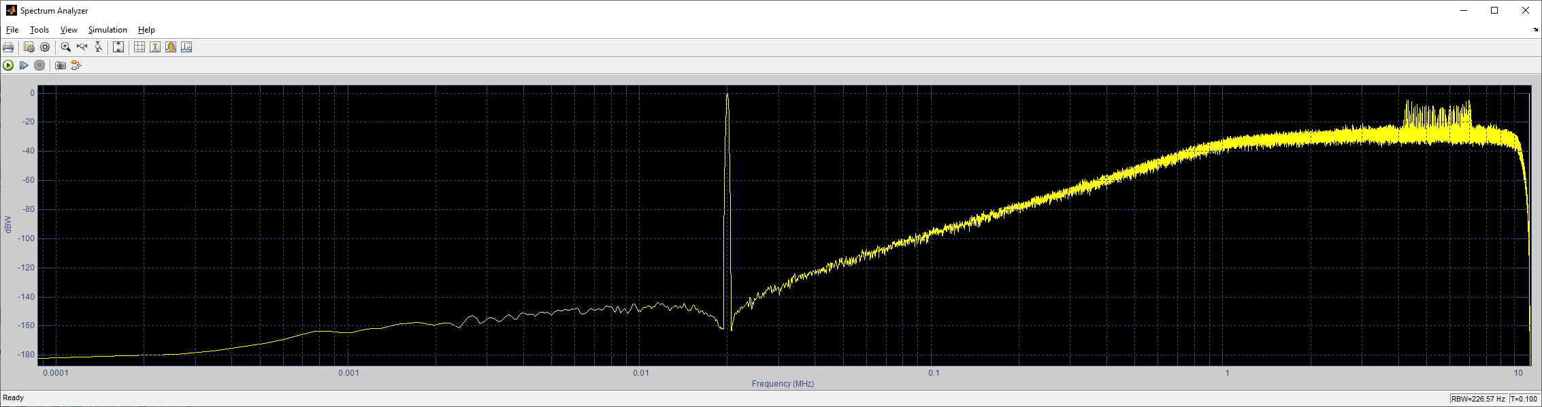Click the -100 y-axis tick label
This screenshot has width=1542, height=407.
tap(26, 238)
